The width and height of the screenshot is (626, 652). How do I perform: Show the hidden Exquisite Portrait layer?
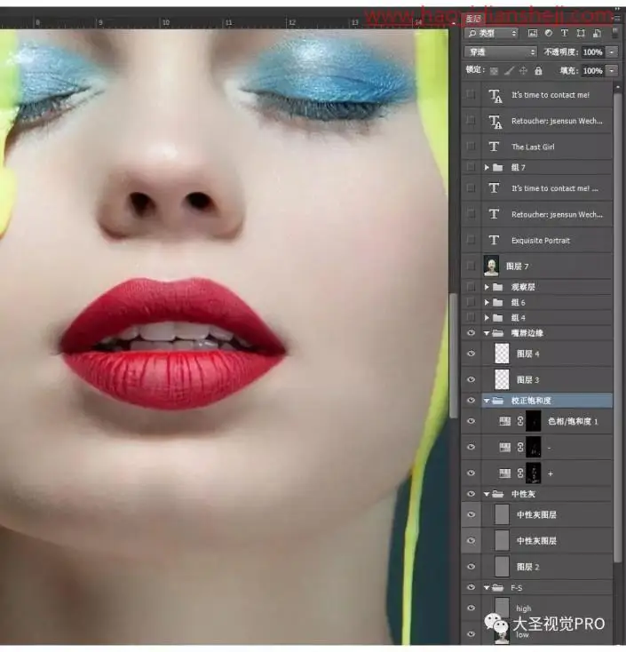471,240
